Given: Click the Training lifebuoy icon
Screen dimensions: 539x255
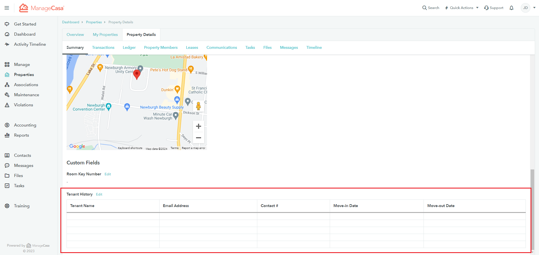Looking at the screenshot, I should (7, 206).
